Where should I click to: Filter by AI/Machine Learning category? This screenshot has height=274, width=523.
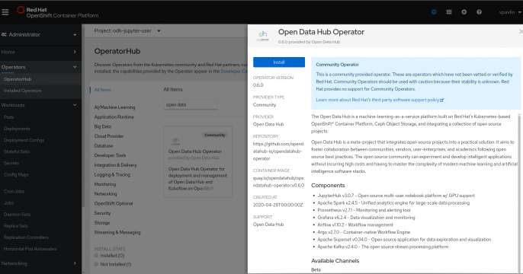pos(114,107)
